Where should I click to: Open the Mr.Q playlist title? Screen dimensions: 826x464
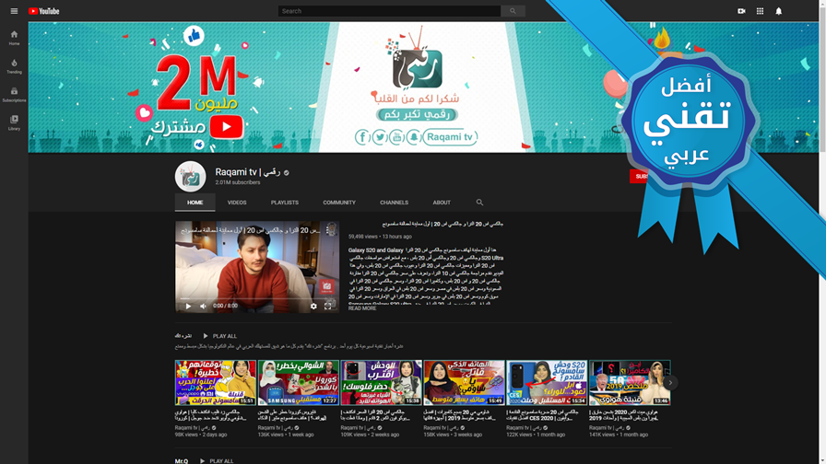[182, 461]
